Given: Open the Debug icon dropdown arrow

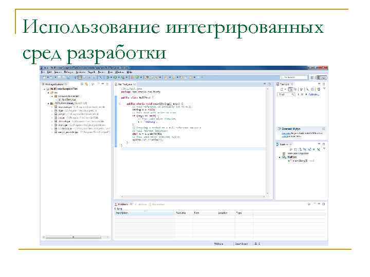Looking at the screenshot, I should pos(111,77).
